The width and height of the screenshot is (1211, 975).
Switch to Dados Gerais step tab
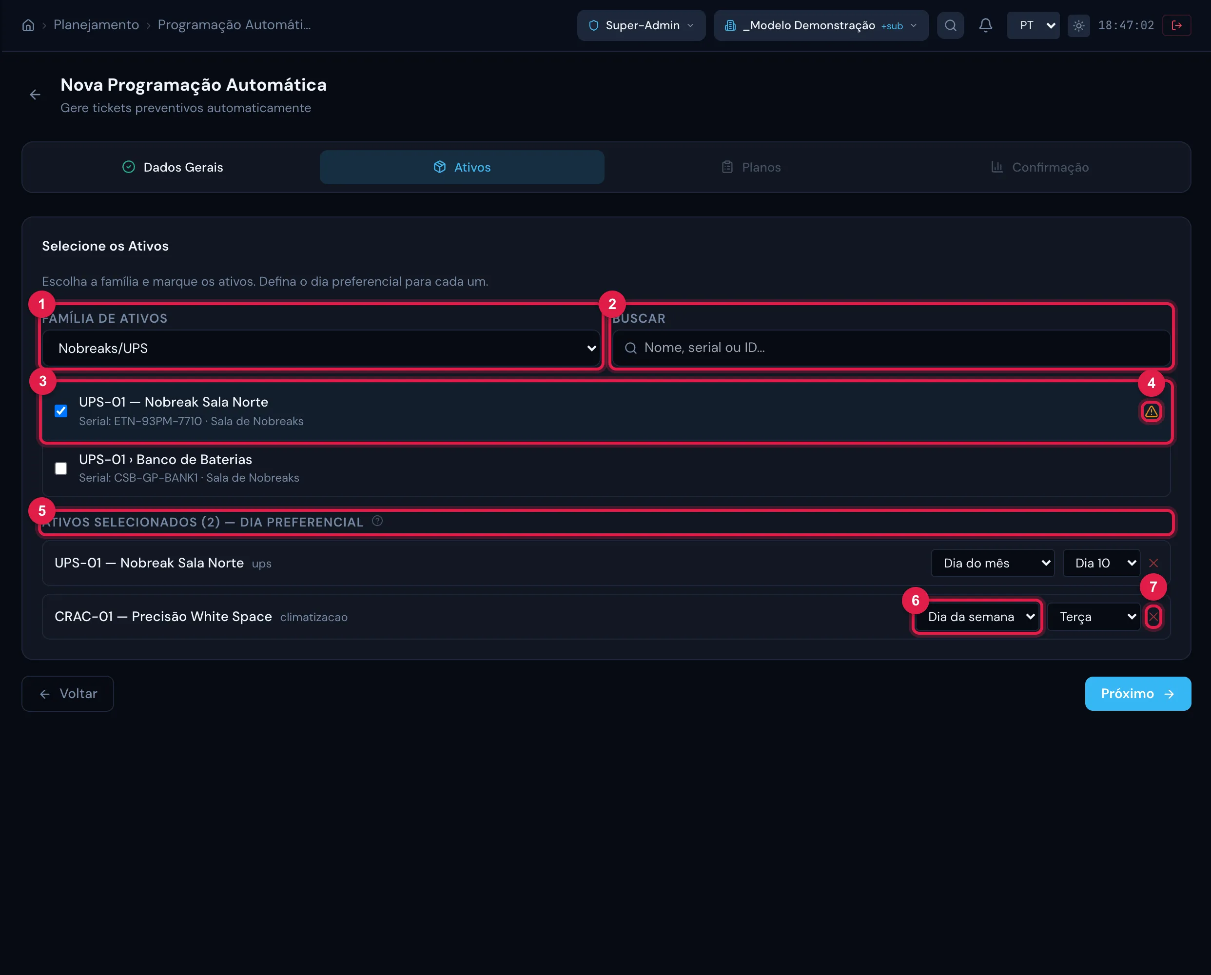172,167
